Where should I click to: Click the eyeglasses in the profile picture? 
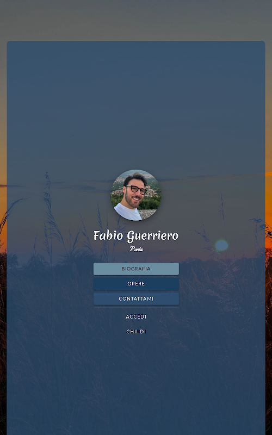[x=136, y=189]
